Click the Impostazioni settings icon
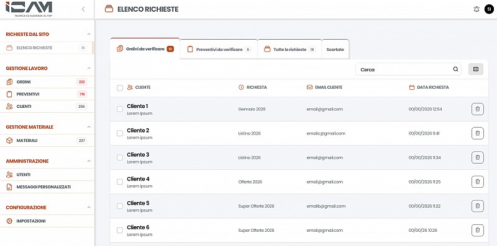Viewport: 497px width, 246px height. (9, 221)
